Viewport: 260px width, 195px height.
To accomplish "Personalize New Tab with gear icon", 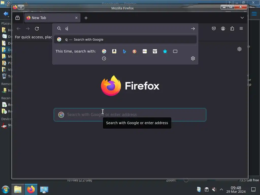I will click(x=239, y=49).
